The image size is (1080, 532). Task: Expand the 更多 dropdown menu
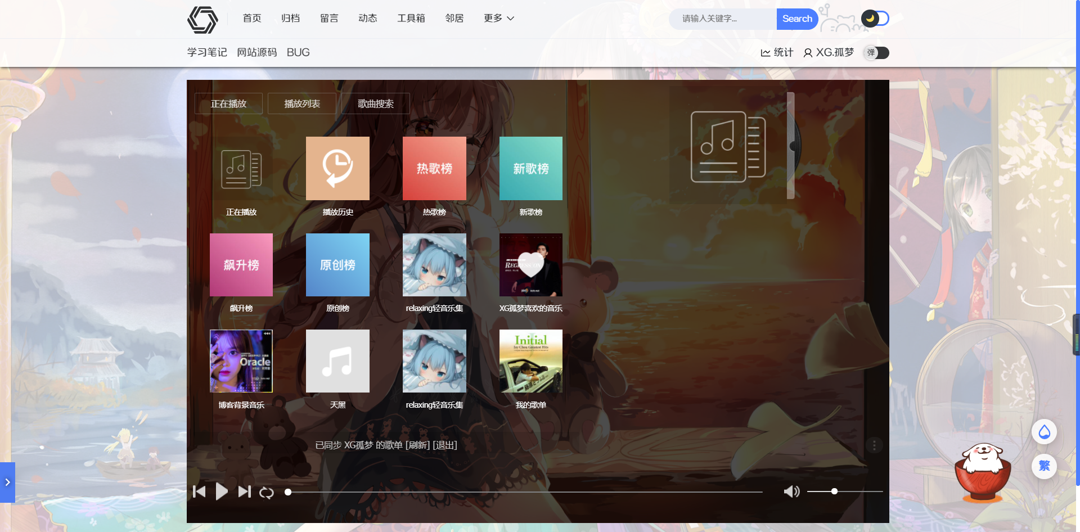[x=499, y=19]
